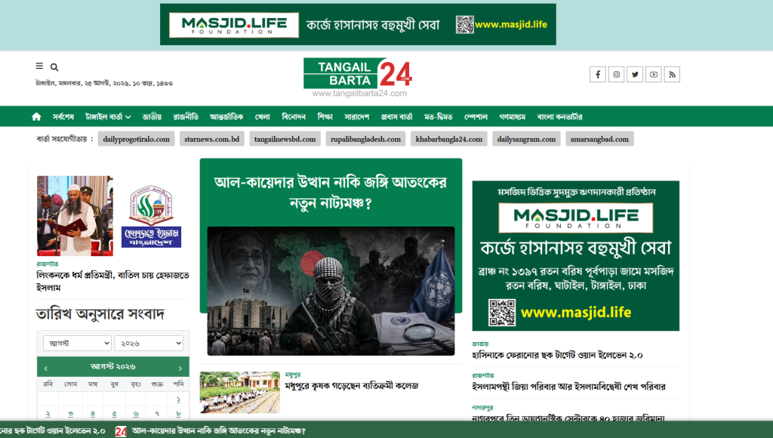Read লিংকনকে ধর্ম প্রতিমন্ত্রী headline
Screen dimensions: 773x438
pyautogui.click(x=112, y=281)
